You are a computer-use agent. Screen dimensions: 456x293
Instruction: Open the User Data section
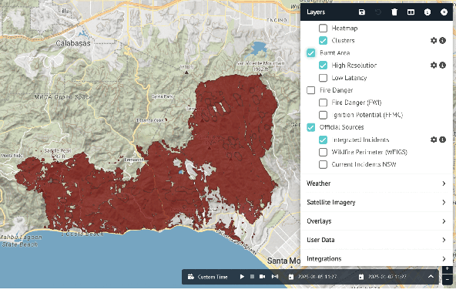(x=377, y=240)
